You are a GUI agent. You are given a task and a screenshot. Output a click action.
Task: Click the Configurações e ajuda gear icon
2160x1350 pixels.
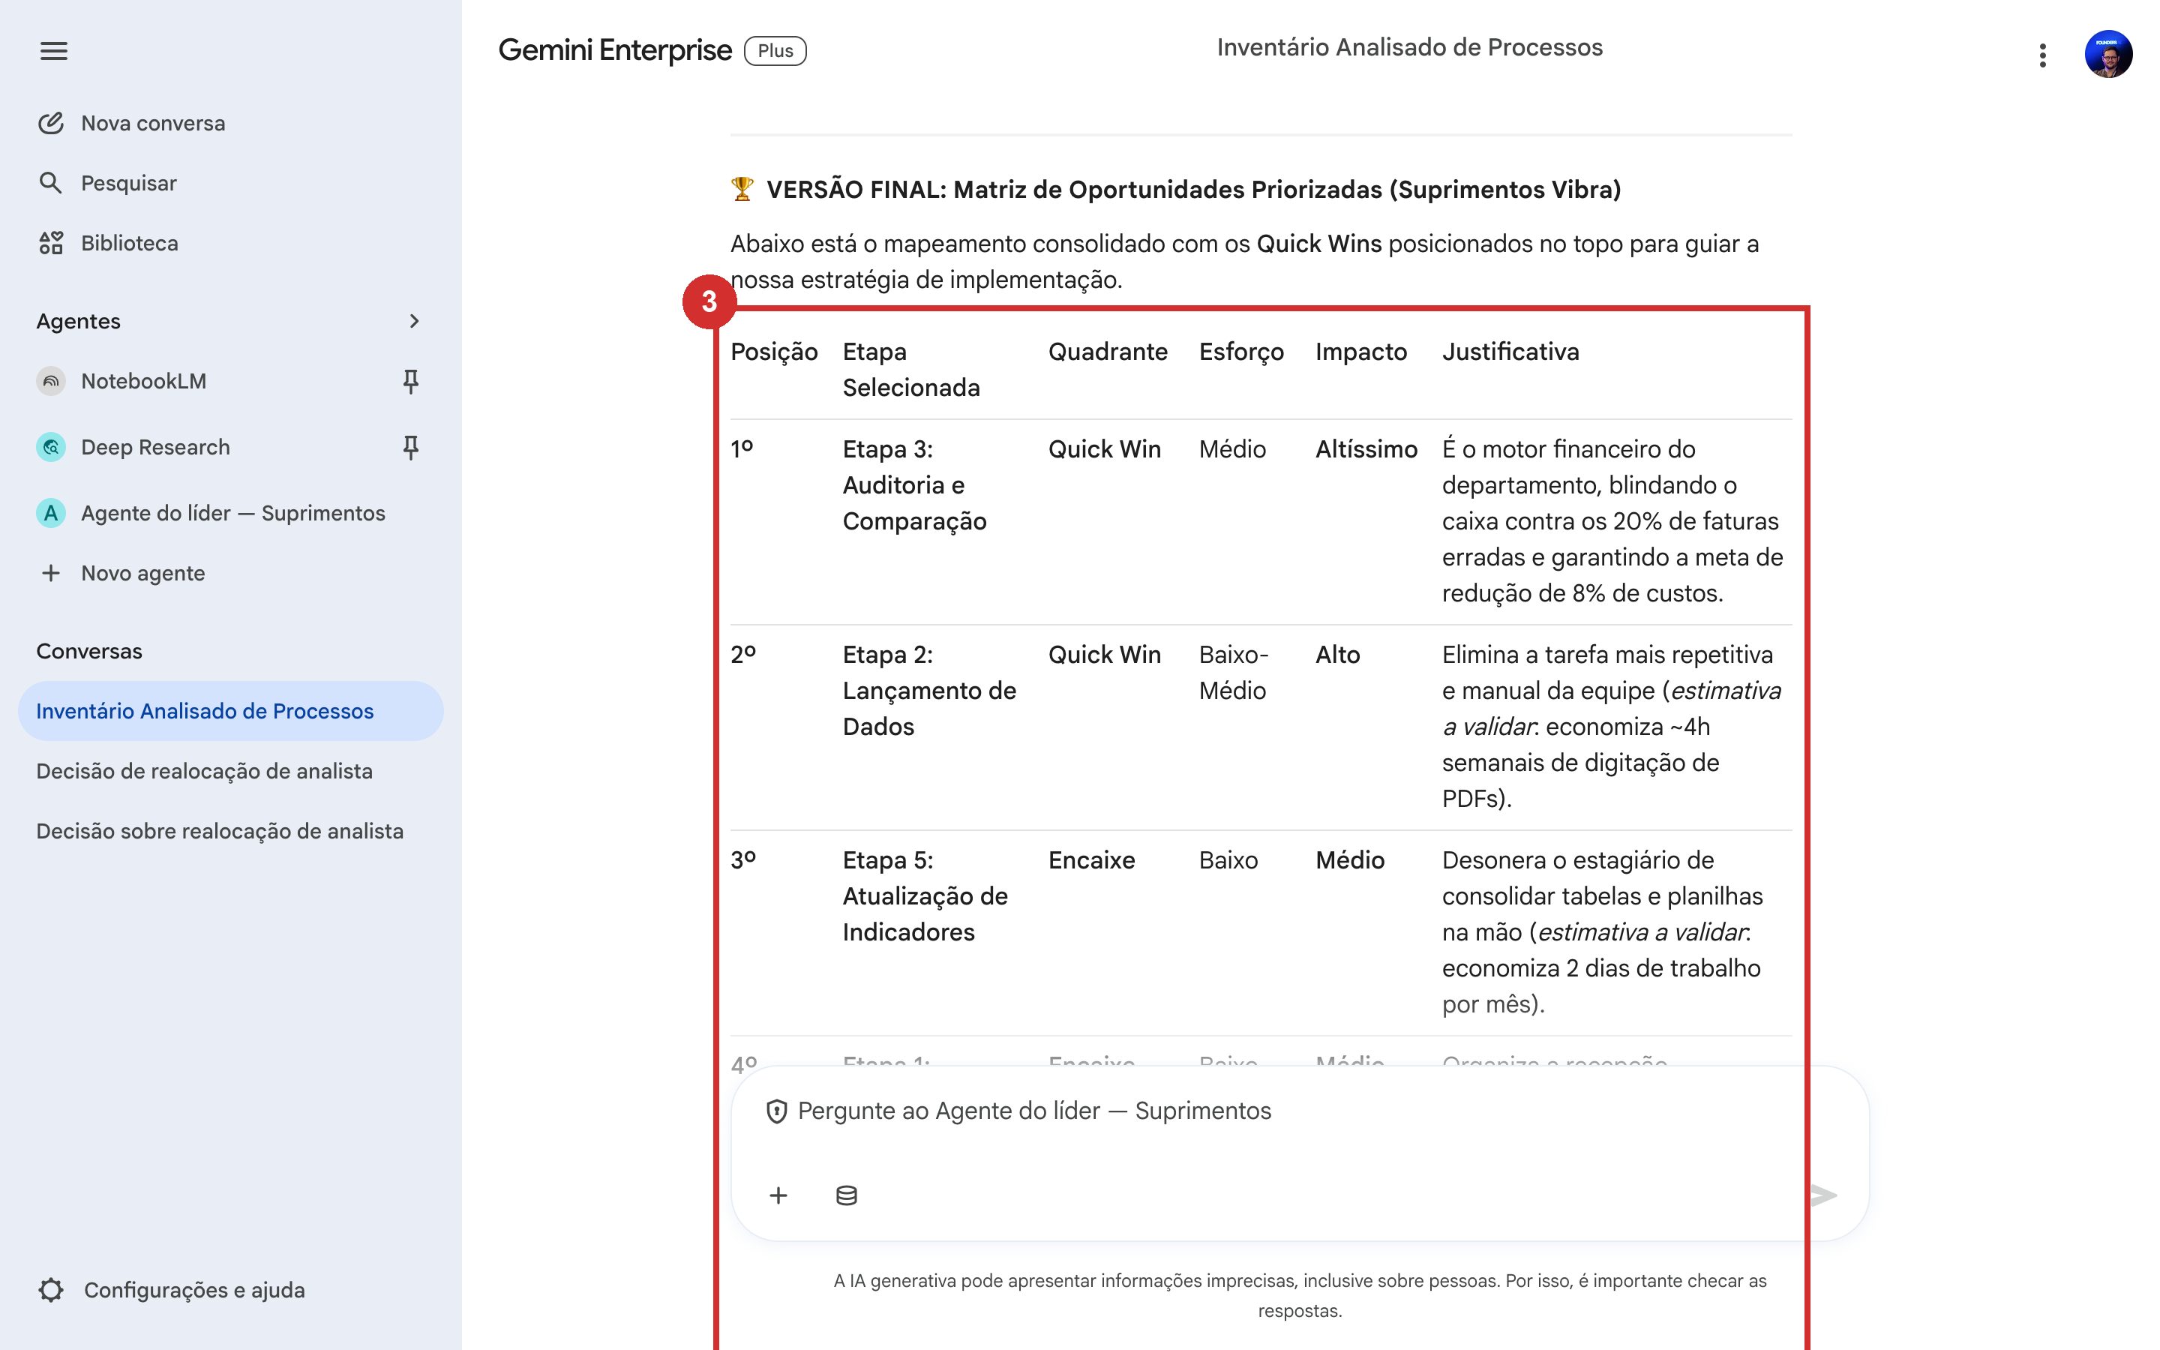pyautogui.click(x=52, y=1290)
